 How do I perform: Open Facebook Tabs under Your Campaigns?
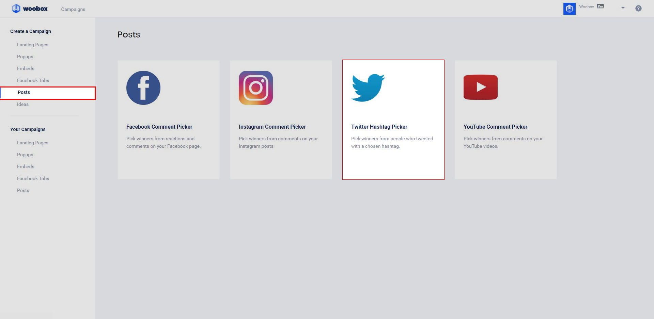[x=33, y=178]
